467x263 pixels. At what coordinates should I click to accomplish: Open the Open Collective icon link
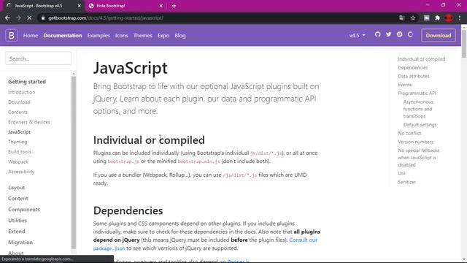tap(410, 34)
